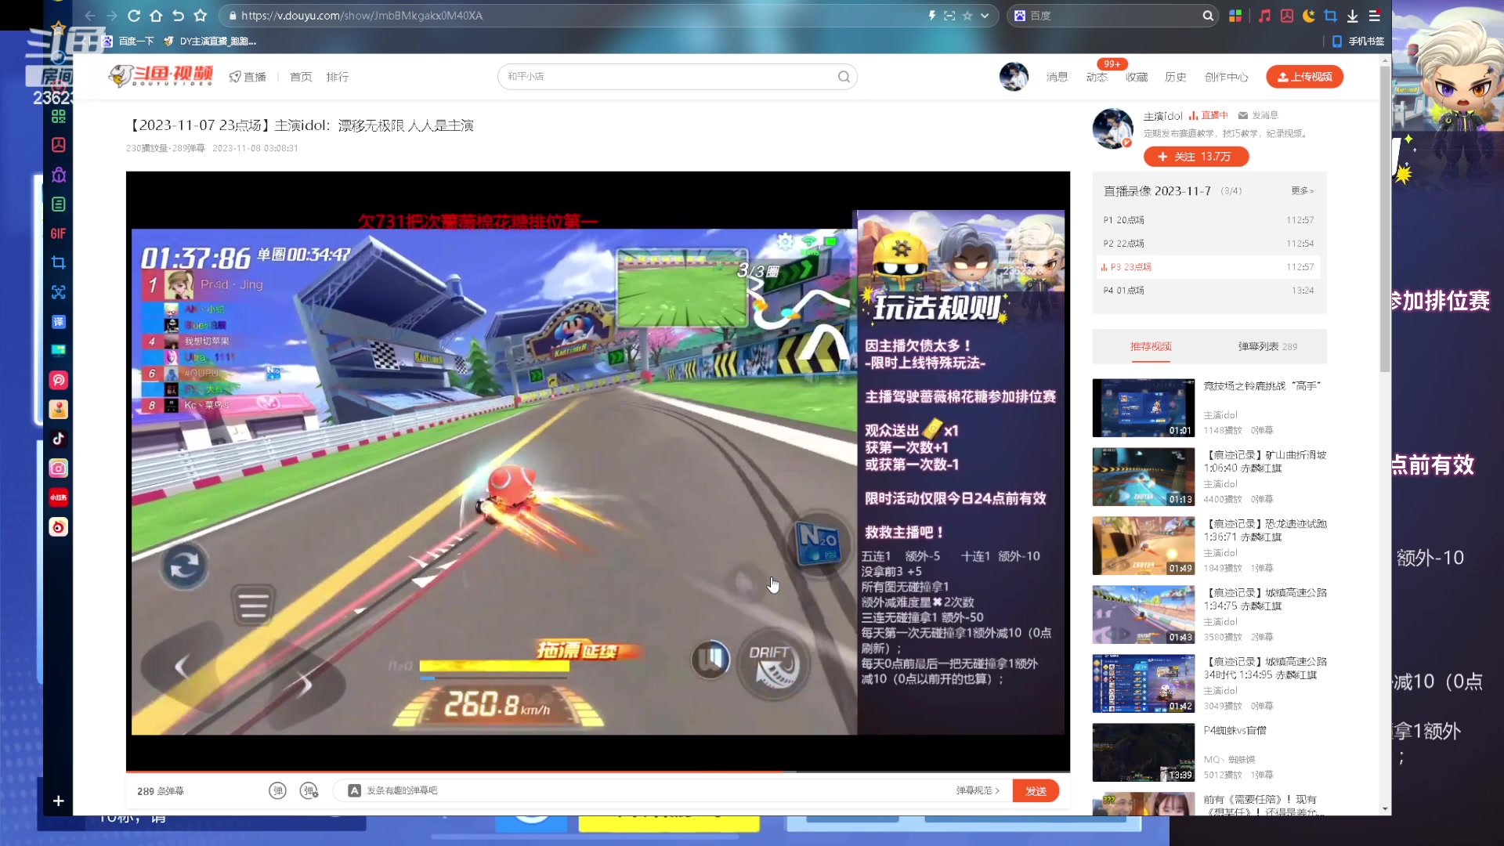This screenshot has height=846, width=1504.
Task: Switch to 弹幕列表 tab
Action: coord(1267,346)
